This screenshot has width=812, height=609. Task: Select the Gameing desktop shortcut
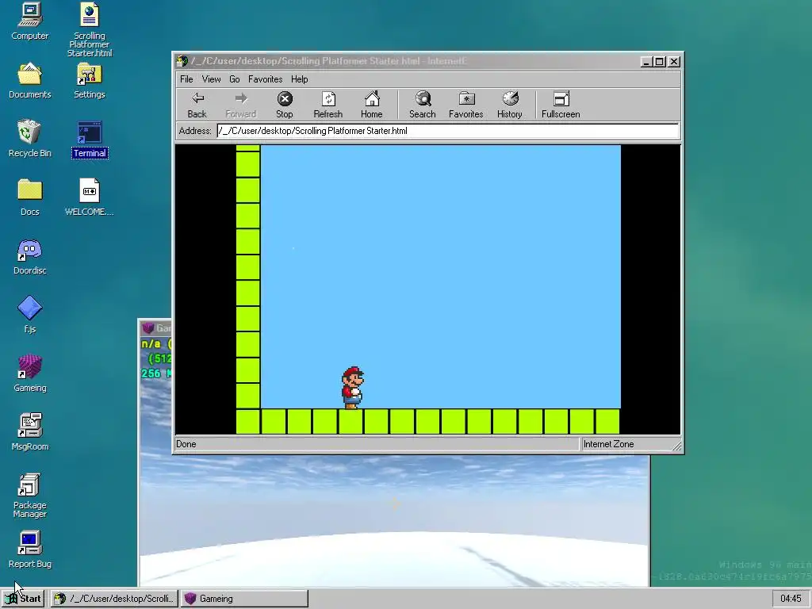click(30, 374)
